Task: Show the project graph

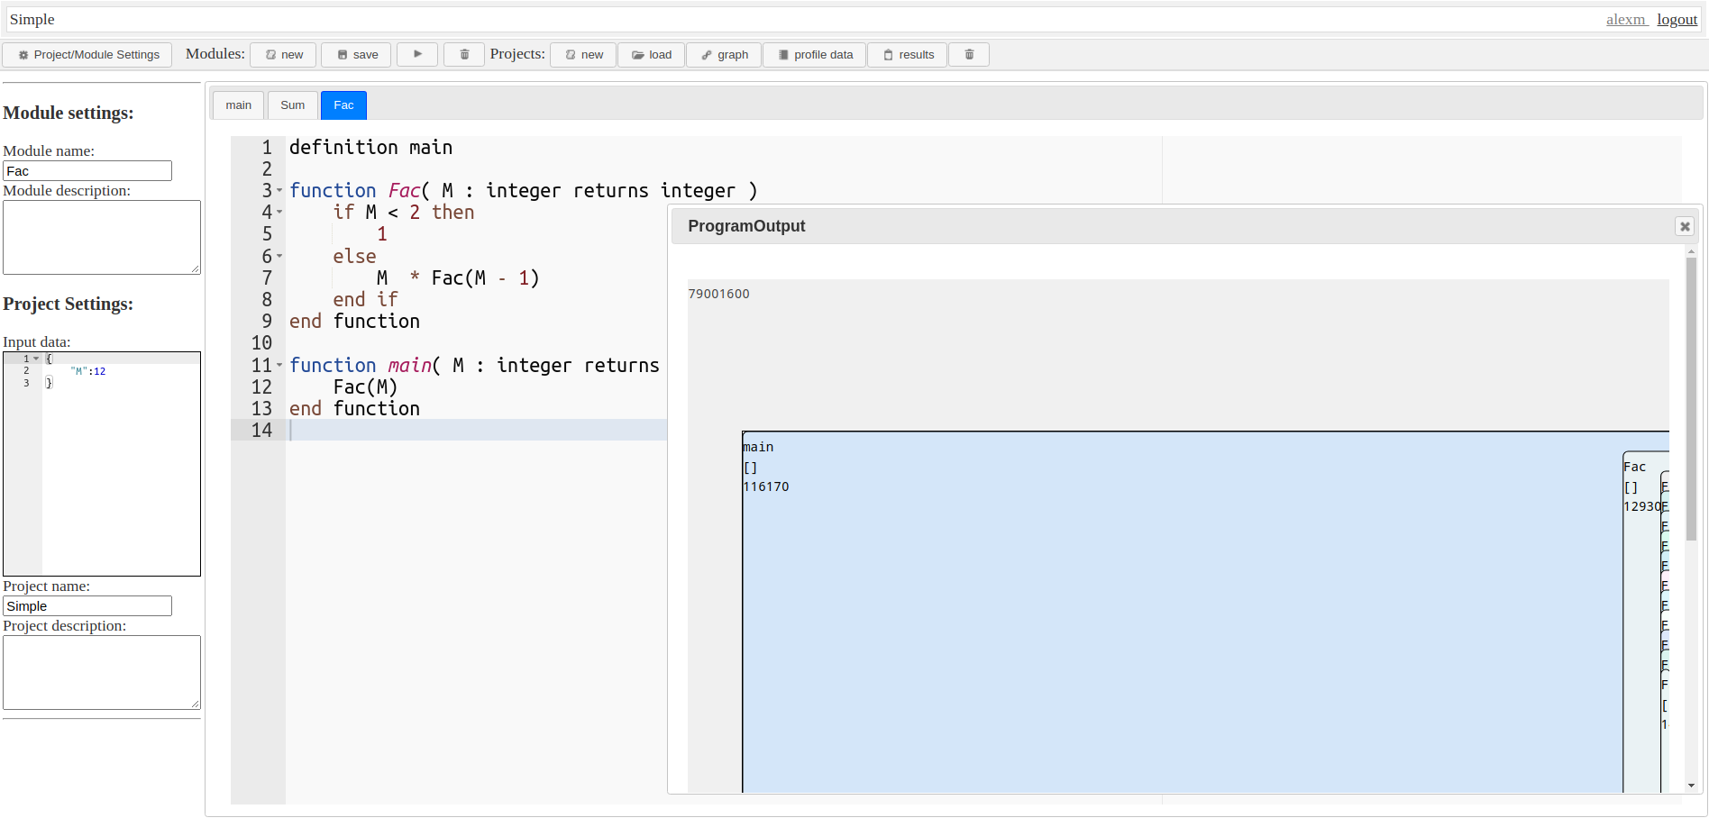Action: [724, 55]
